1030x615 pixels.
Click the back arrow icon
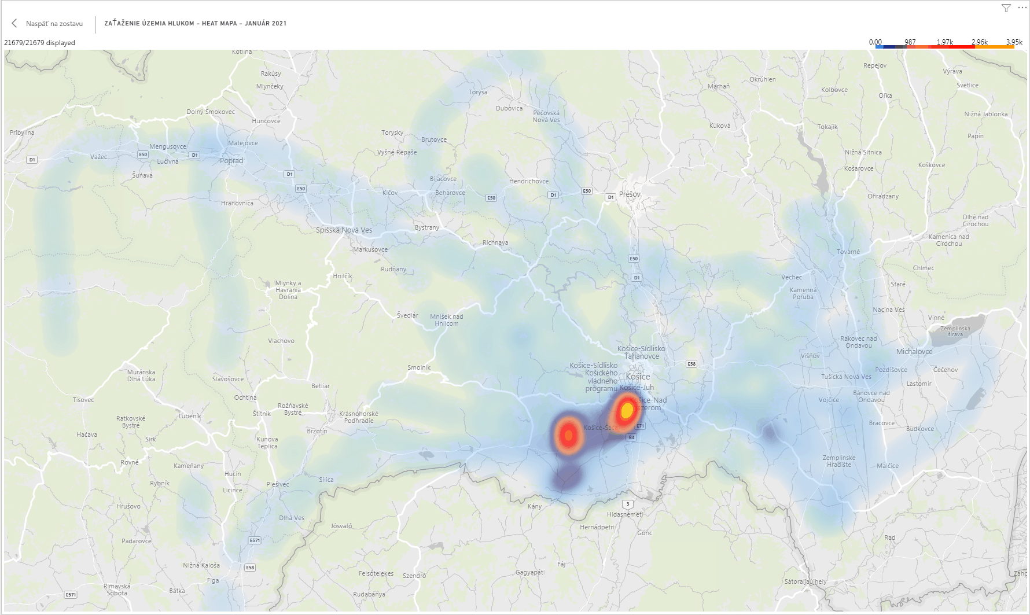(14, 24)
